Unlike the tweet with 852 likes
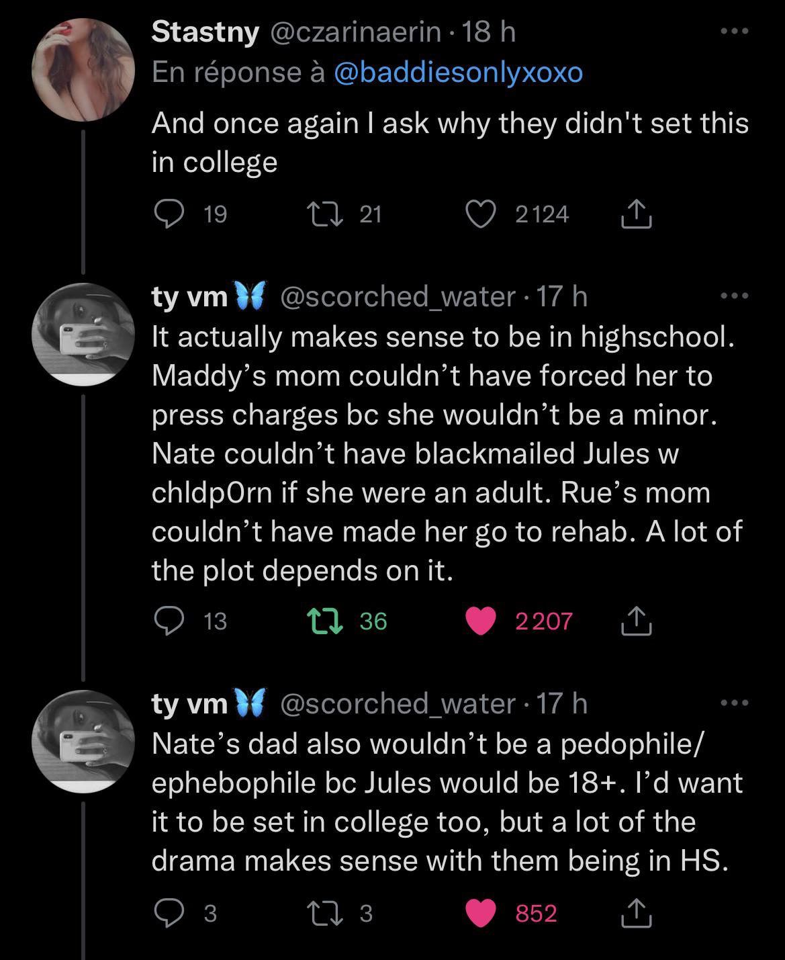 coord(481,914)
